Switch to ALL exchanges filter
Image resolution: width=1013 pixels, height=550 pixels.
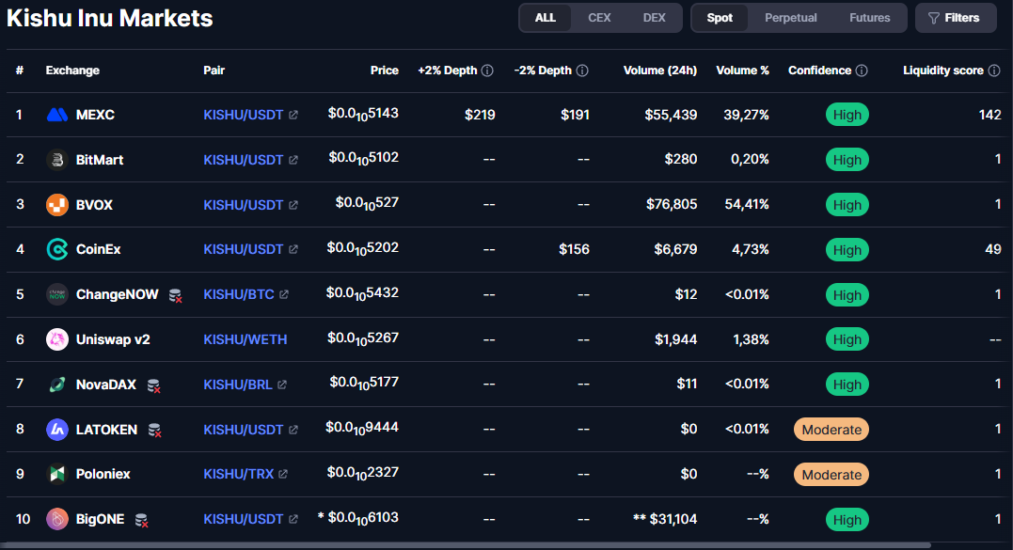(x=546, y=18)
